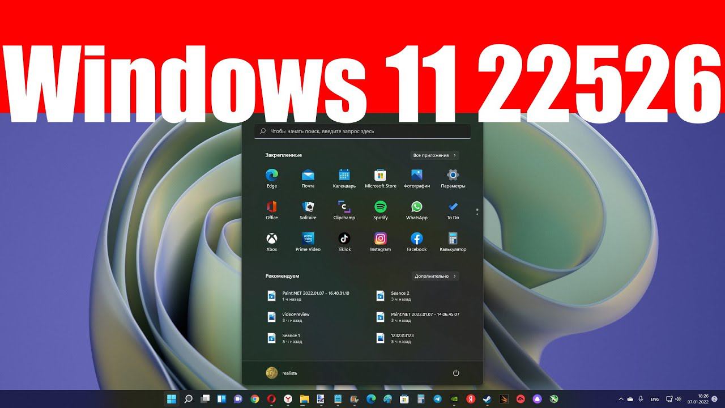
Task: Click the Все приложения button
Action: [435, 155]
